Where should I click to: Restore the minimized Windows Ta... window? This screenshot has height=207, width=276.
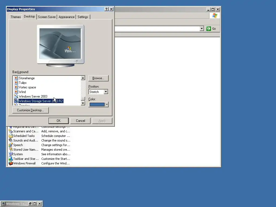pos(30,204)
